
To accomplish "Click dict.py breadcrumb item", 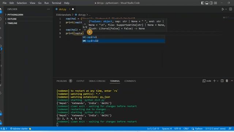I will (x=82, y=15).
